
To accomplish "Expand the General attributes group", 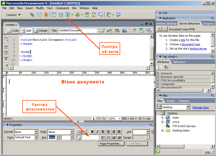I will pos(158,73).
